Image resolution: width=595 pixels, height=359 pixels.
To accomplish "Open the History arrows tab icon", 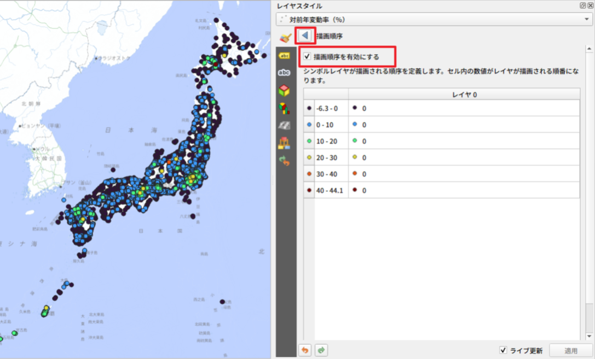I will 284,161.
